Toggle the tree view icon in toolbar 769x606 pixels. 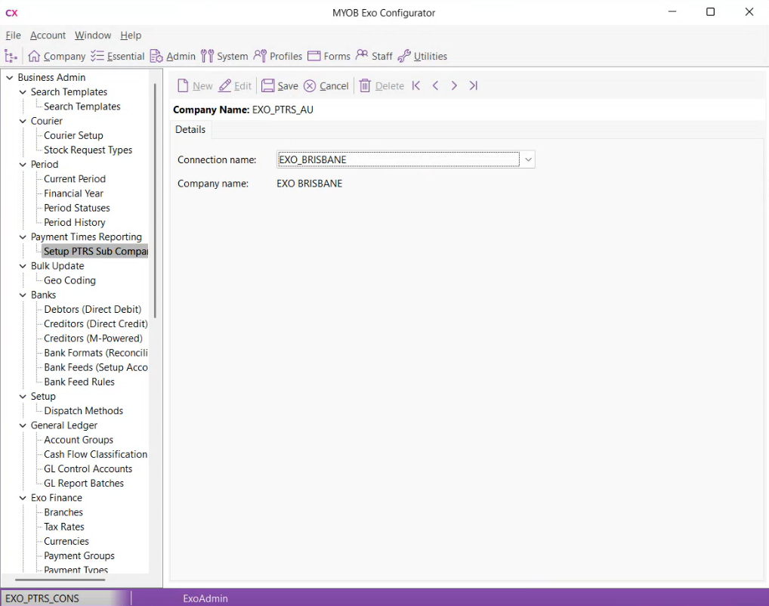coord(11,56)
